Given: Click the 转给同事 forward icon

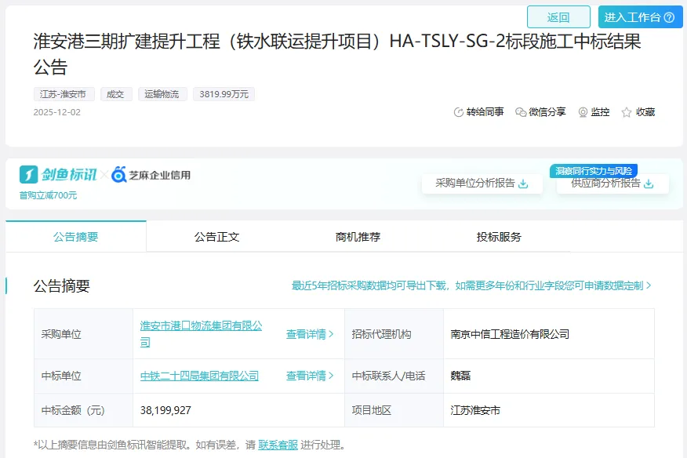Looking at the screenshot, I should point(459,112).
